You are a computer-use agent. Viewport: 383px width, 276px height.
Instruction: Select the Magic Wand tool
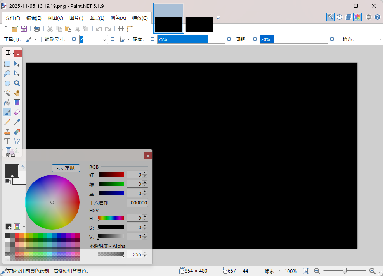7,93
